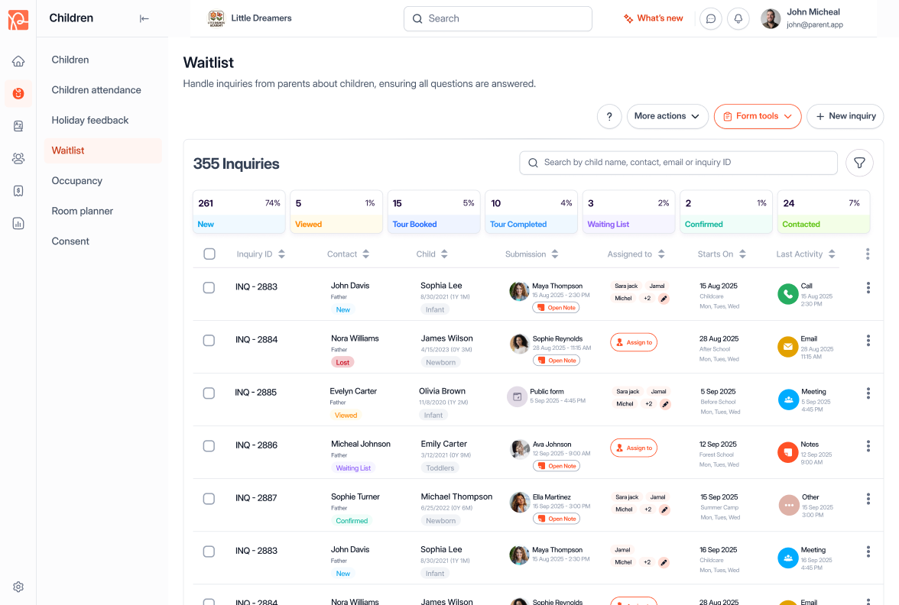Open the notifications bell icon
Screen dimensions: 899x605
click(x=738, y=18)
